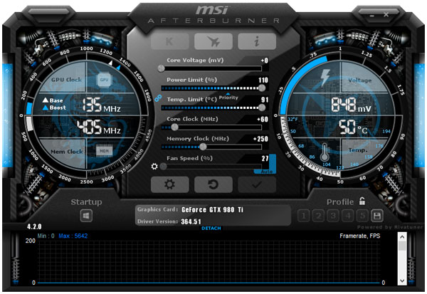Click the monitor graph scrollbar thumb

(x=402, y=246)
